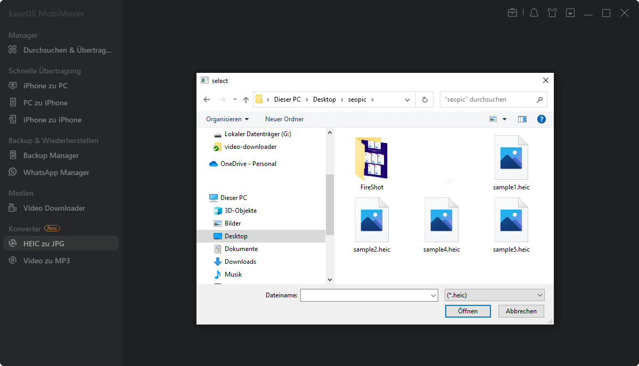Click the tree scrollbar up arrow
The height and width of the screenshot is (366, 639).
point(330,132)
